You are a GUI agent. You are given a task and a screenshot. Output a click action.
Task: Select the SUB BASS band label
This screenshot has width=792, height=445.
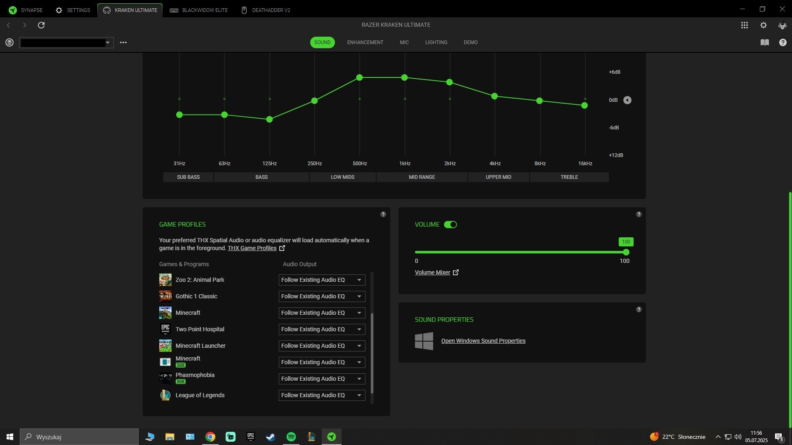click(188, 177)
